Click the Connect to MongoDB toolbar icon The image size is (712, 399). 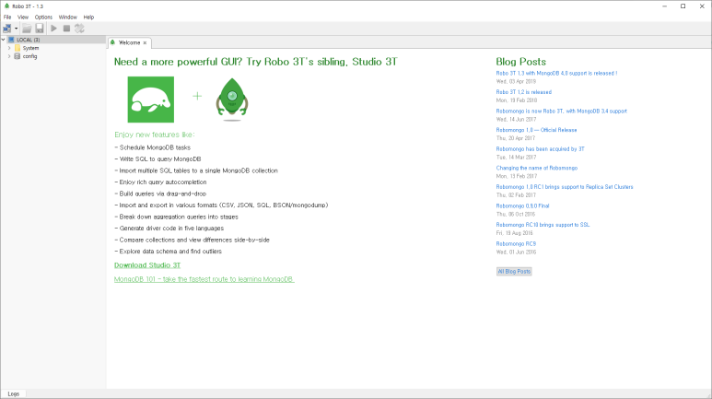coord(7,29)
